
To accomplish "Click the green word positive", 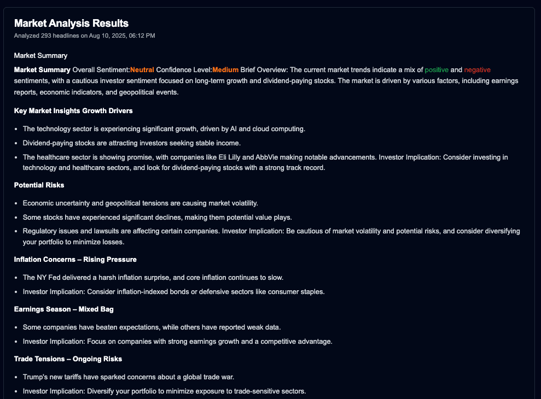I will coord(437,69).
